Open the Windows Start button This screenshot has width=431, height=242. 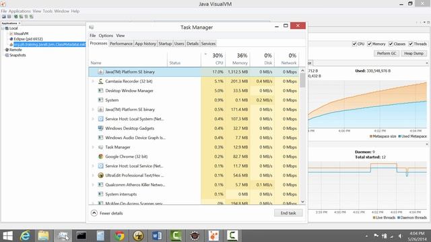tap(7, 236)
